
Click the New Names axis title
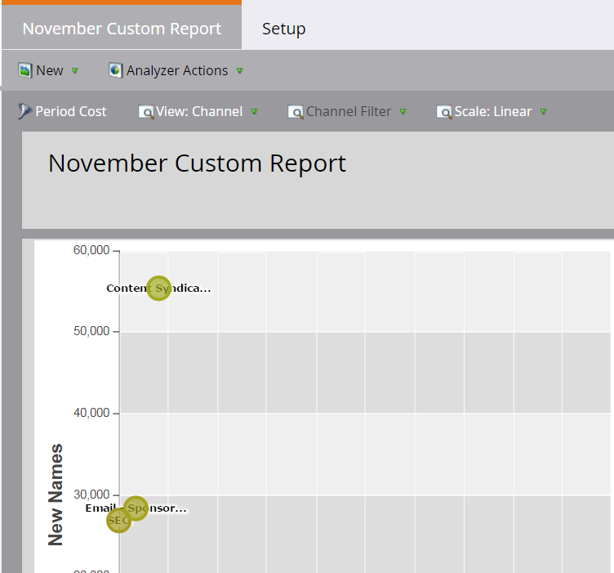(56, 495)
